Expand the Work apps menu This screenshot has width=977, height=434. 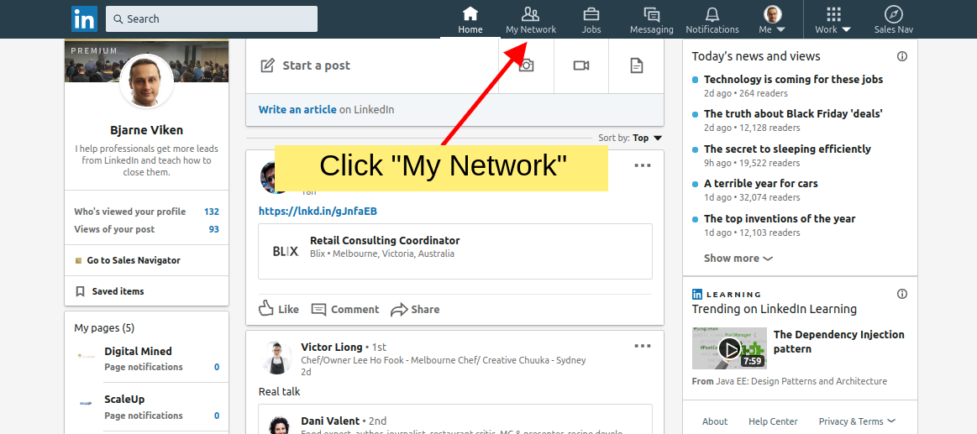click(833, 20)
